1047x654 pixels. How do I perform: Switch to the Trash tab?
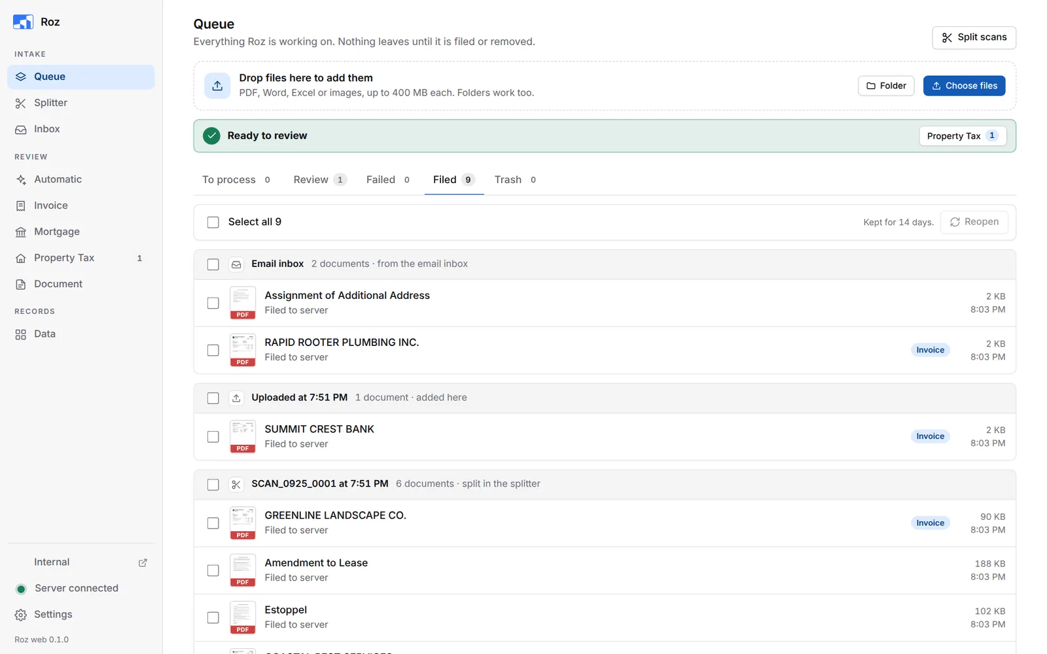(516, 180)
